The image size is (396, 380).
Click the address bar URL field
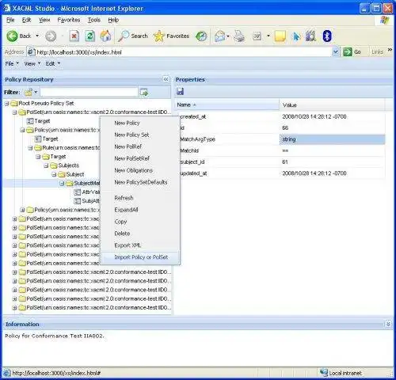pos(180,52)
